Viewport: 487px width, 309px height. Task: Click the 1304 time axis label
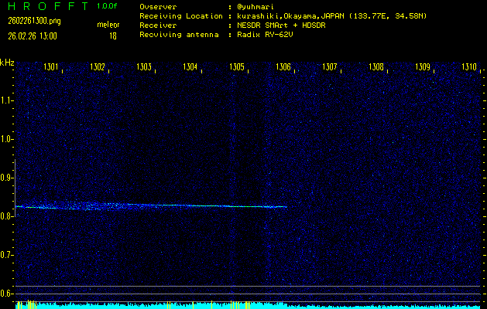point(190,66)
